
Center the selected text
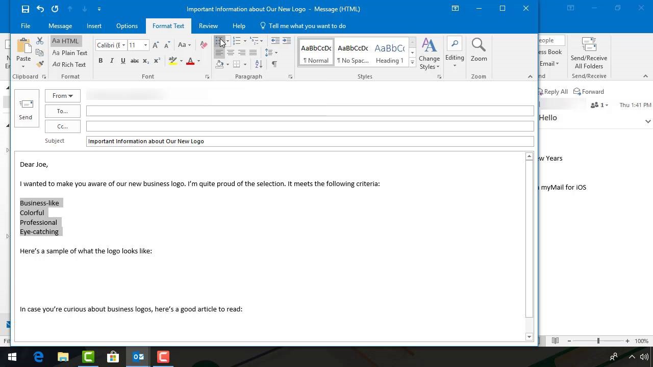click(x=231, y=53)
